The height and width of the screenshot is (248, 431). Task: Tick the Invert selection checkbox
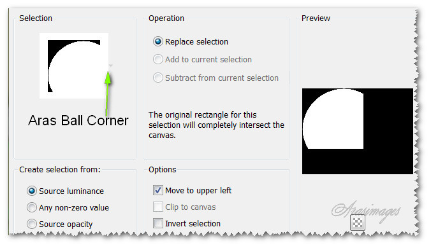pos(187,223)
